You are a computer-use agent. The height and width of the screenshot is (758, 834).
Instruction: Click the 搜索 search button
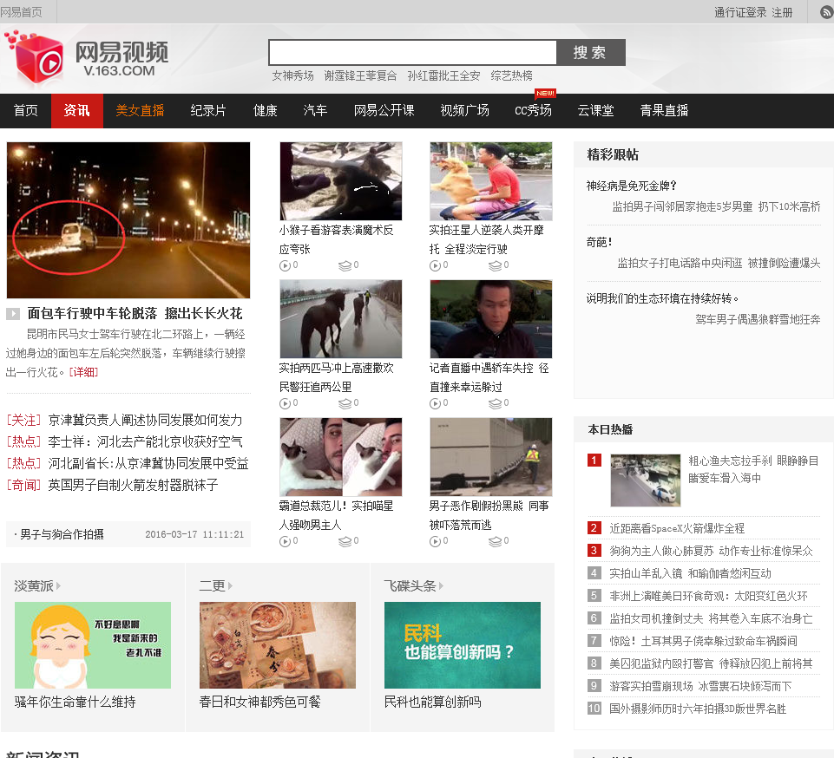pos(590,52)
